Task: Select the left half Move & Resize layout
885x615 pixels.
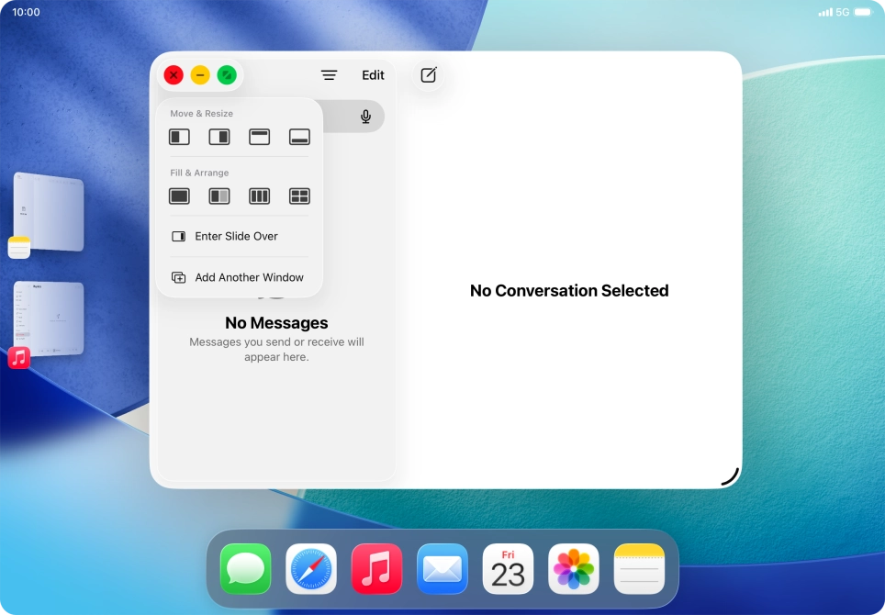Action: click(x=179, y=136)
